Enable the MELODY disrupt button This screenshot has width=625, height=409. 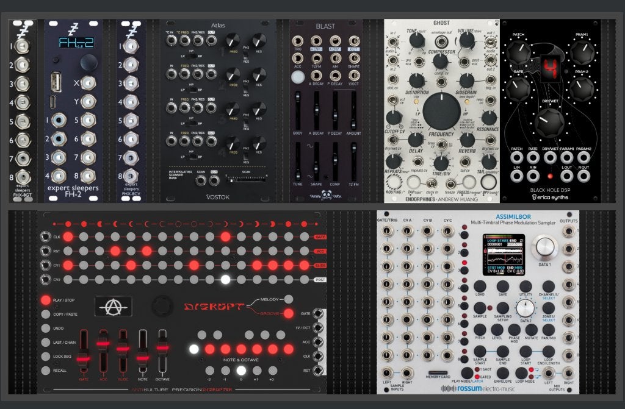(x=289, y=299)
